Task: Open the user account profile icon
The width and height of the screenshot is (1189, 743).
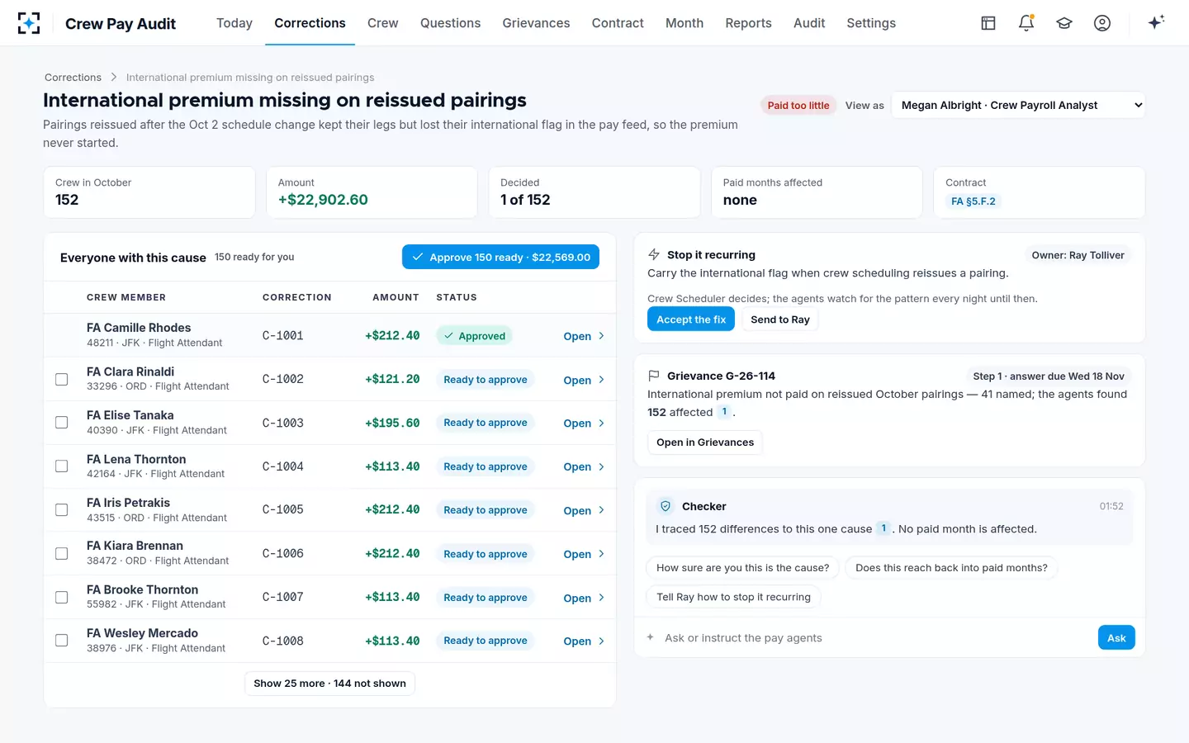Action: click(x=1102, y=23)
